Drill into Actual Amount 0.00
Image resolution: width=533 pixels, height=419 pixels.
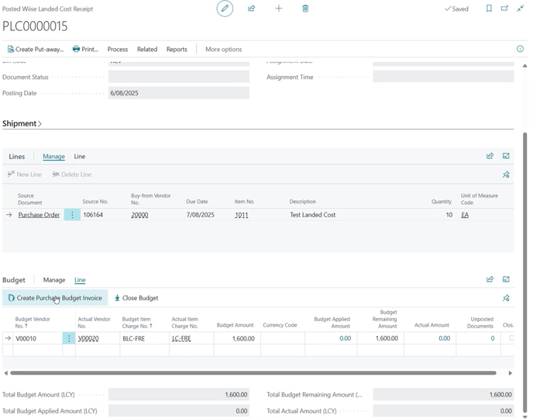coord(444,338)
